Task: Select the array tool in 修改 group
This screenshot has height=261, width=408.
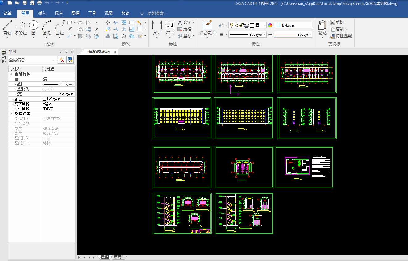Action: pos(124,23)
